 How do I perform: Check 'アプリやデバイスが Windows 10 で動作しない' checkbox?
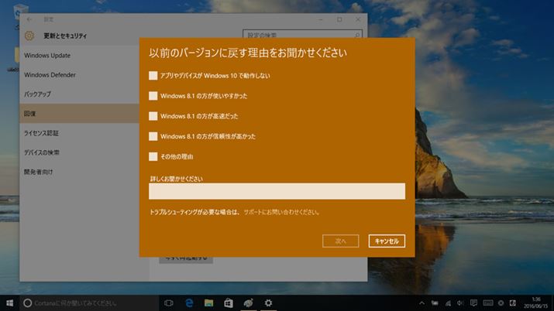point(153,76)
